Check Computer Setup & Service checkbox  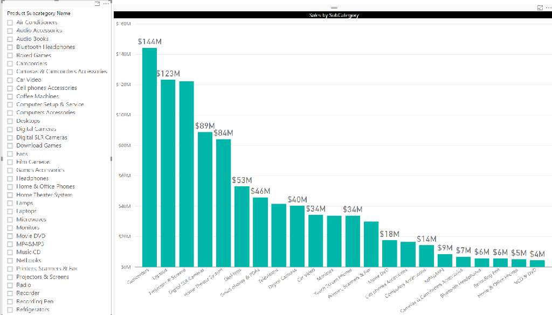point(10,105)
